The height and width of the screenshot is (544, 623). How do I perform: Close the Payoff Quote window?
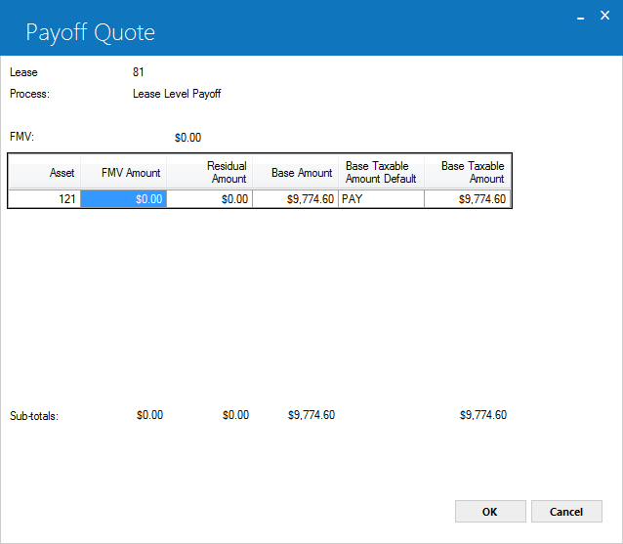[x=604, y=15]
